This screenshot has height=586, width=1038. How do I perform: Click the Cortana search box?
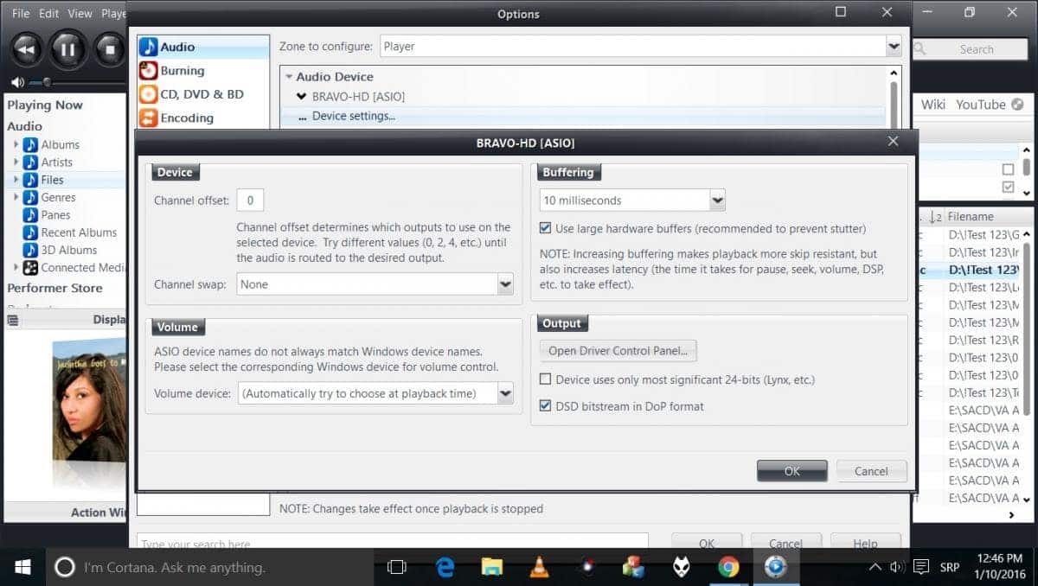coord(209,568)
